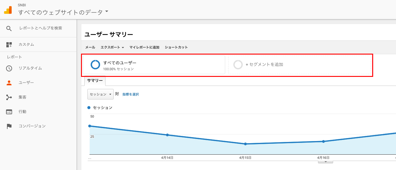396x170 pixels.
Task: Open the エクスポート dropdown menu
Action: pyautogui.click(x=112, y=47)
